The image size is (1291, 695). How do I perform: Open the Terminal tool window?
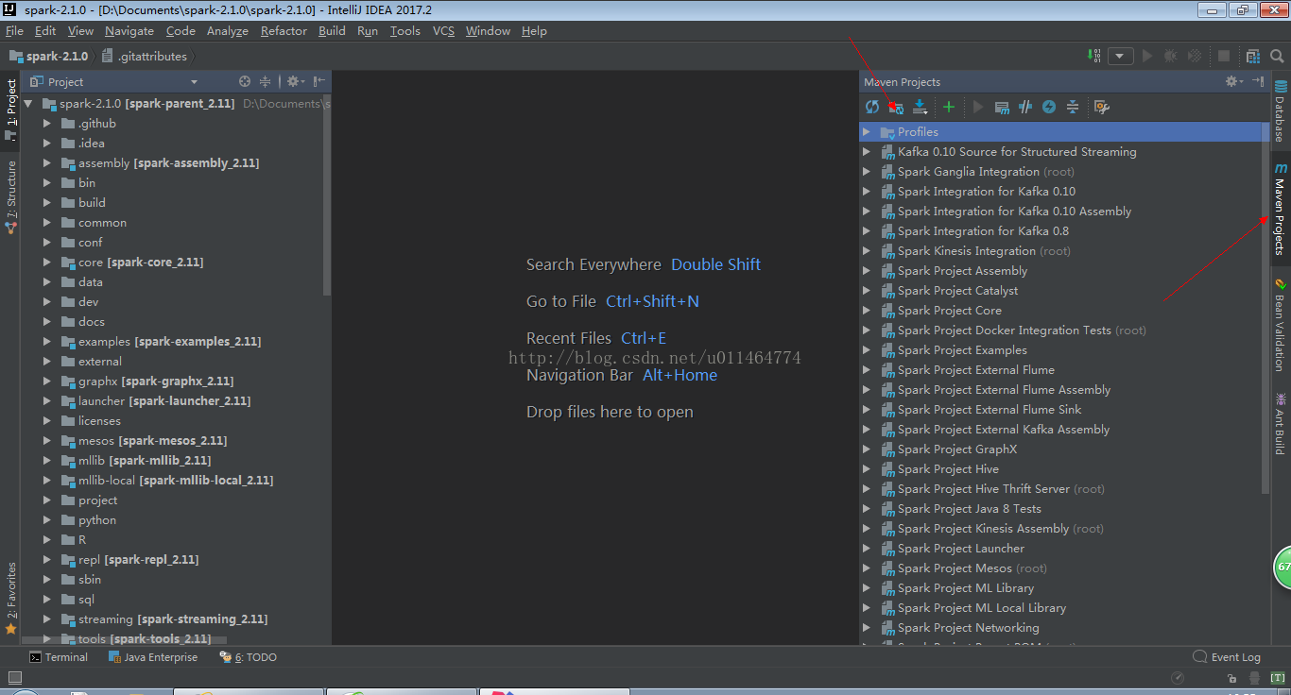click(59, 657)
